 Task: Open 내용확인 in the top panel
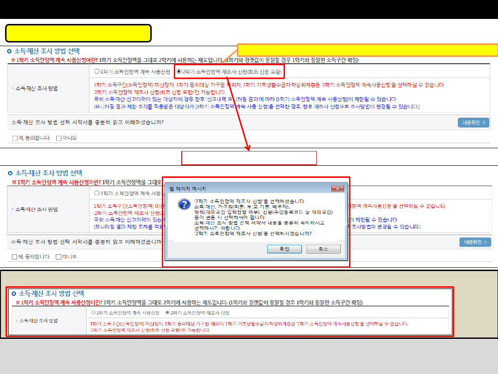473,123
